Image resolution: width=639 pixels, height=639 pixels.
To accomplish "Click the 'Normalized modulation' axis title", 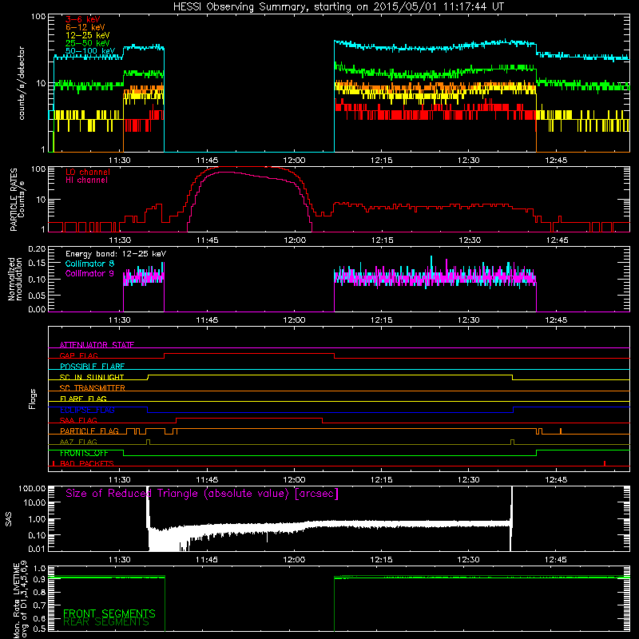I will tap(15, 279).
